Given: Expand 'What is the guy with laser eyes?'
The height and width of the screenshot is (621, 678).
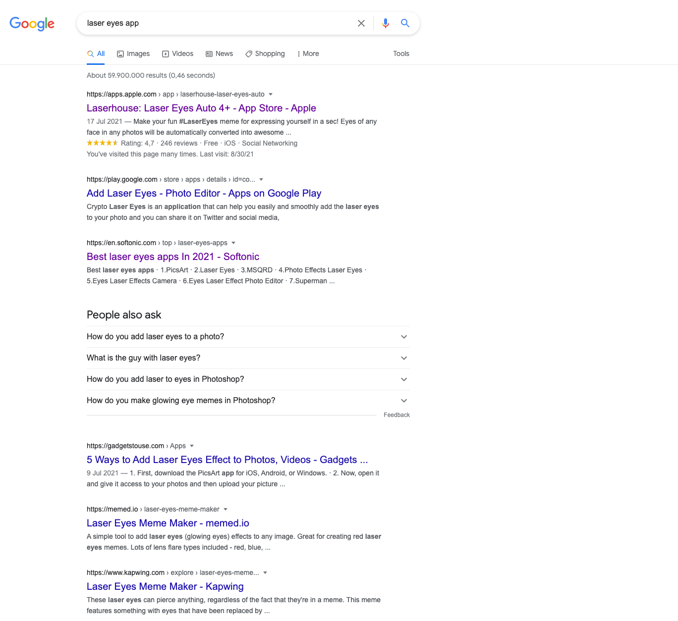Looking at the screenshot, I should pos(404,358).
